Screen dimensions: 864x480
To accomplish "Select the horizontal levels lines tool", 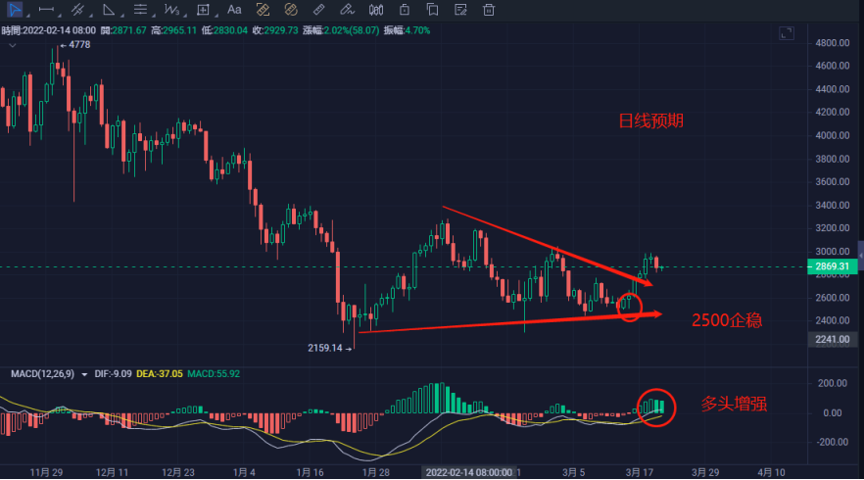I will [x=140, y=10].
